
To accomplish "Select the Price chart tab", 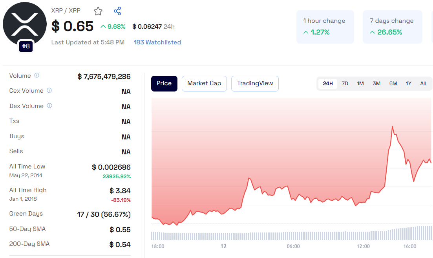I will pyautogui.click(x=164, y=83).
